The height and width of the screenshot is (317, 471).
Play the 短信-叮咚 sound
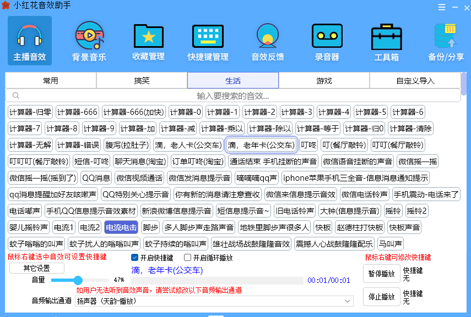pyautogui.click(x=91, y=162)
